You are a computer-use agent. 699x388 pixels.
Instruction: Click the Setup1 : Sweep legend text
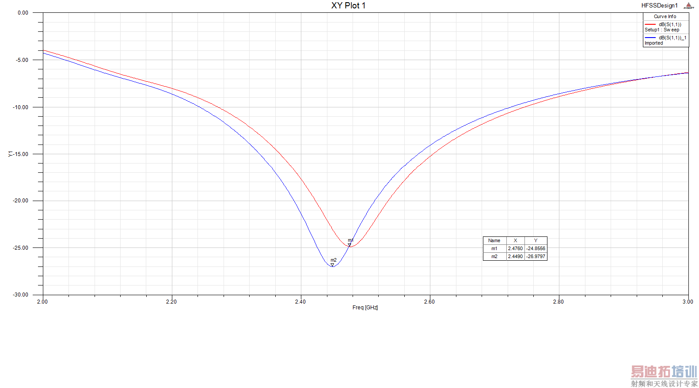click(662, 30)
